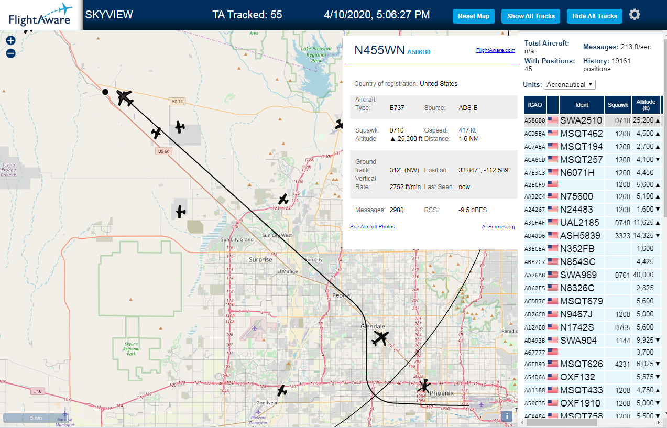Image resolution: width=667 pixels, height=428 pixels.
Task: Click the US flag in UAL2185 row
Action: click(552, 223)
